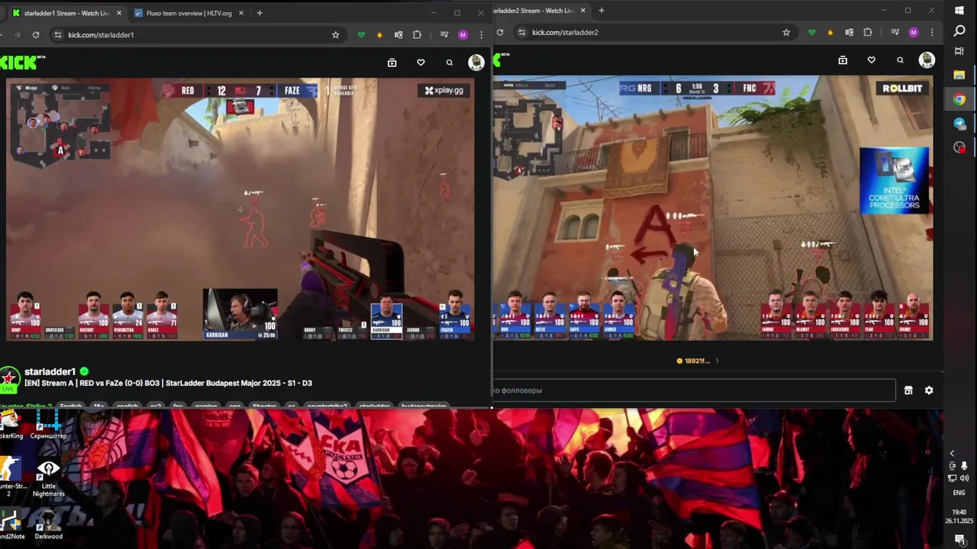Open user avatar menu in starladder1 window
This screenshot has width=977, height=549.
[x=476, y=63]
